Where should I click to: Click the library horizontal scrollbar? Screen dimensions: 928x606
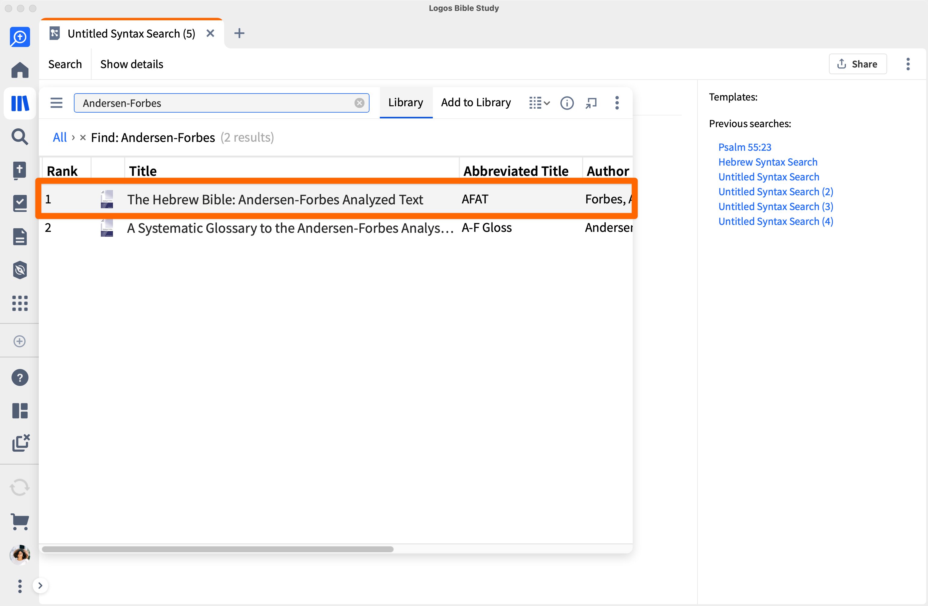click(x=217, y=549)
